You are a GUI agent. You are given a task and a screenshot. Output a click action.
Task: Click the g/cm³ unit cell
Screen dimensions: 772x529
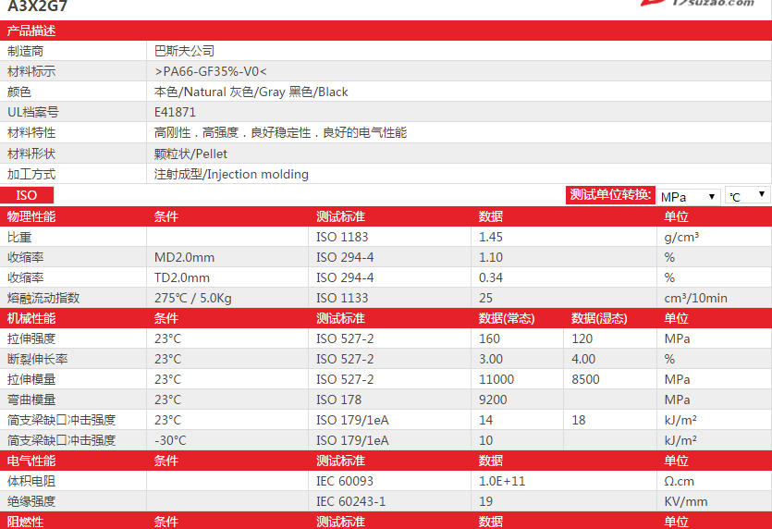coord(681,237)
